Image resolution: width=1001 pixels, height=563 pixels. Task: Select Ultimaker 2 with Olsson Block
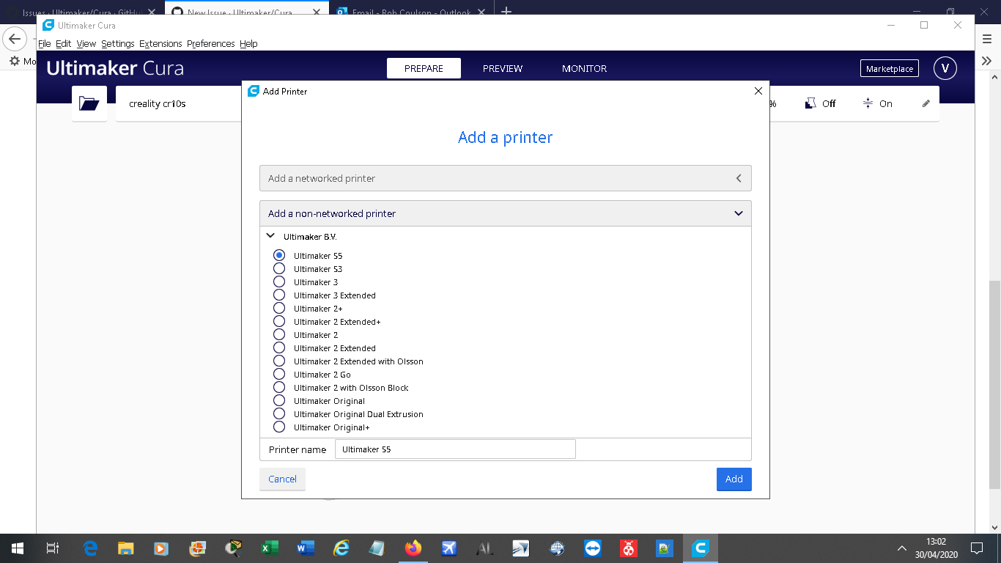click(279, 387)
